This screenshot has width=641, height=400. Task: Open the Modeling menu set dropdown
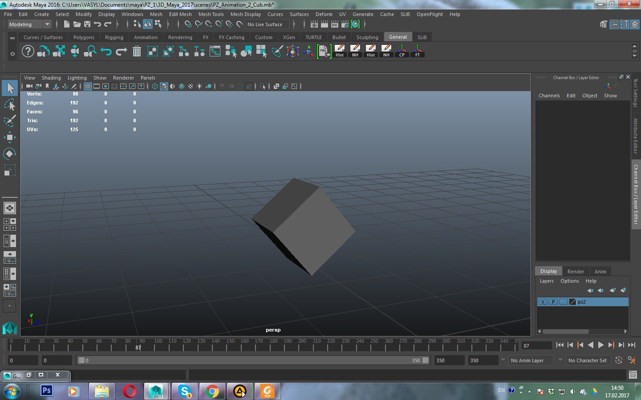(x=30, y=24)
